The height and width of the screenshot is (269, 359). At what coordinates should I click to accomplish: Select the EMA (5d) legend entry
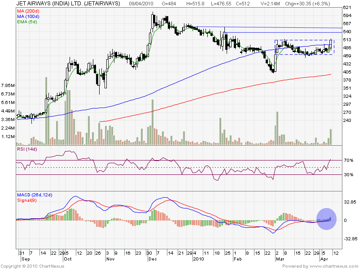(27, 21)
